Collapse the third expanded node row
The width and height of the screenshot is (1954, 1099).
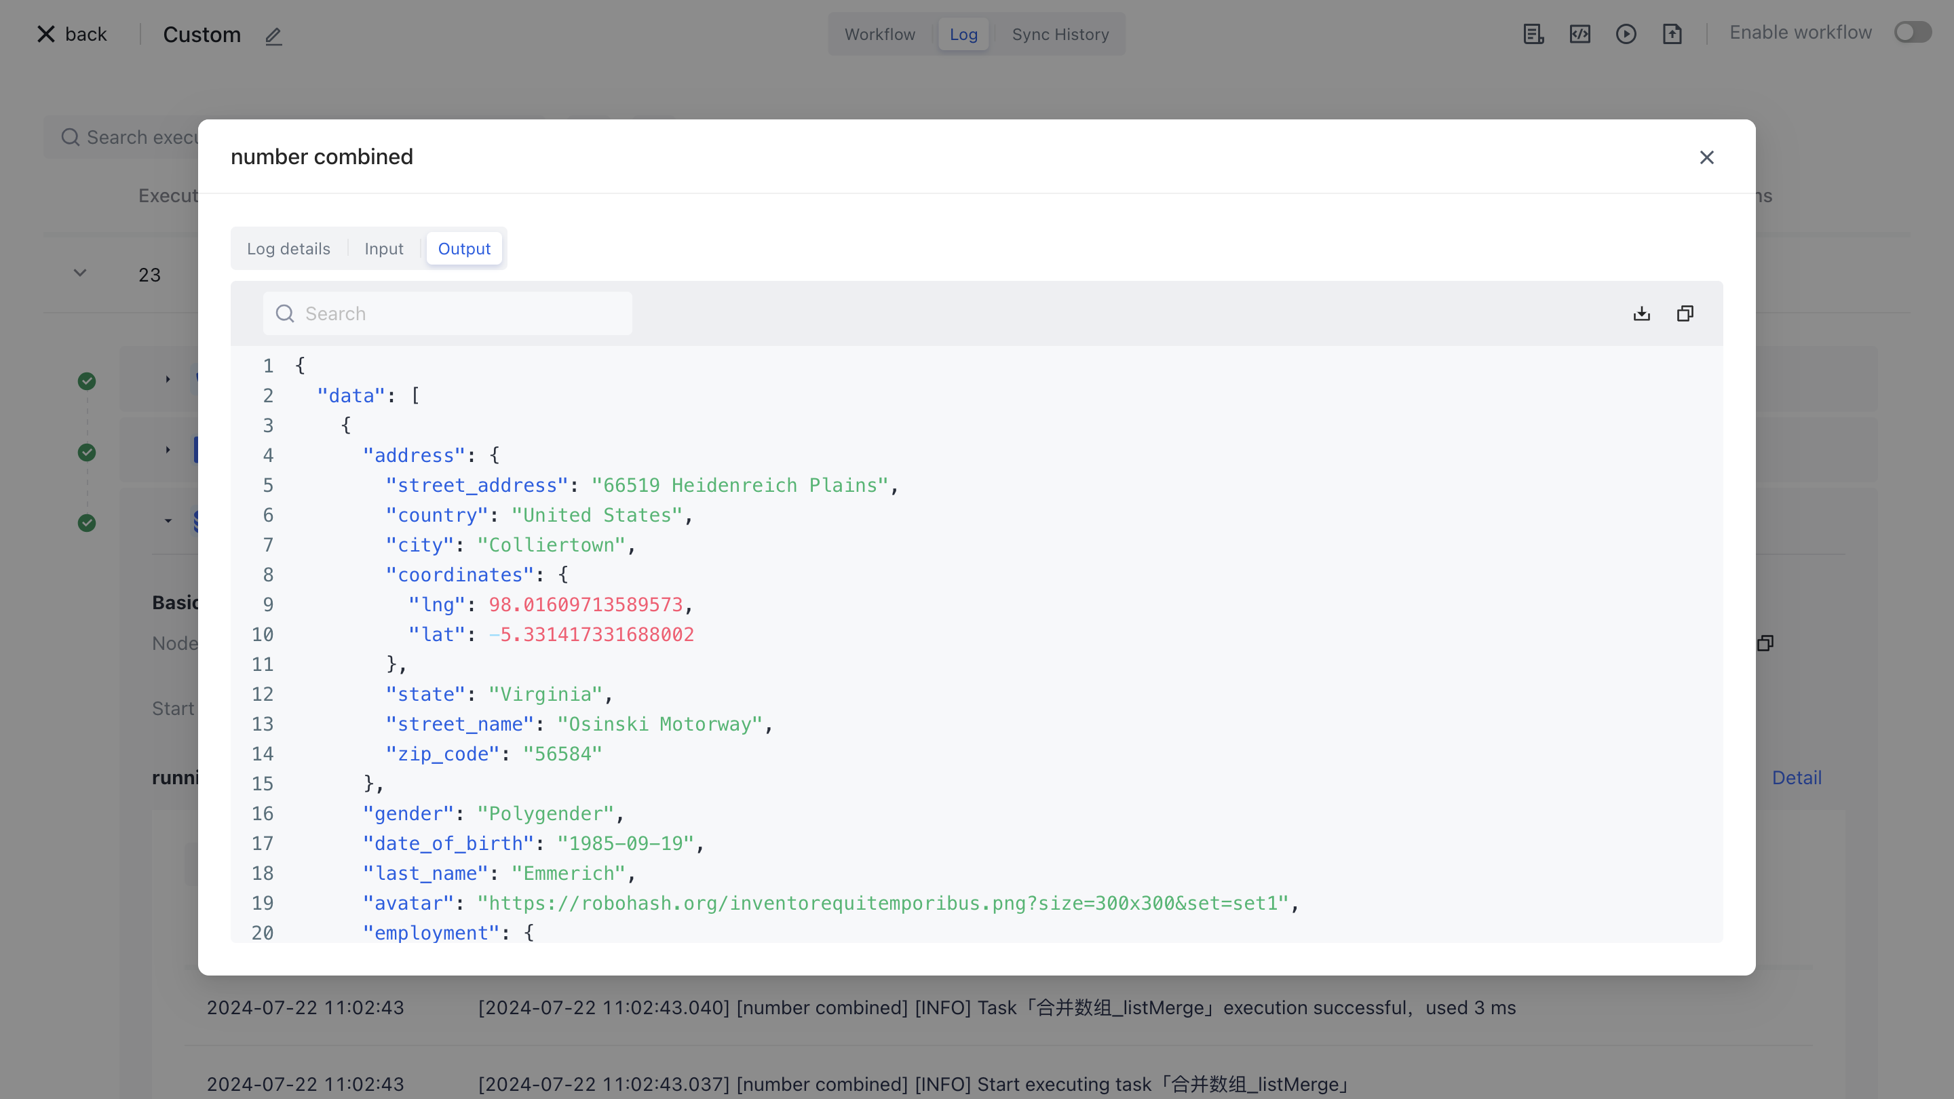point(168,521)
